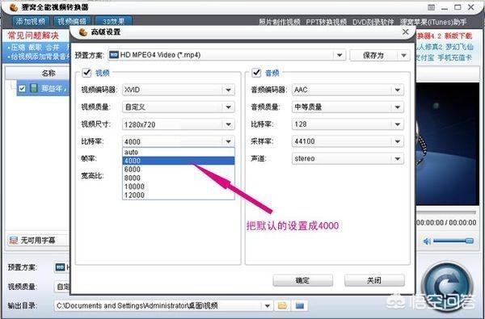Select auto in the bitrate list
485x319 pixels.
coord(179,152)
